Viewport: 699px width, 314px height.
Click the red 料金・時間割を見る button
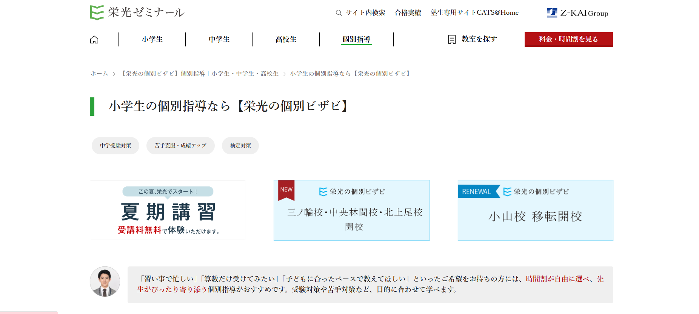568,39
